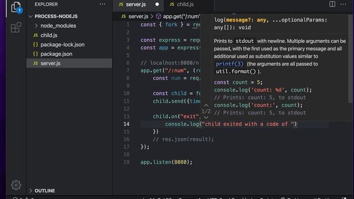Click the JS icon on the child.js tab

(172, 4)
